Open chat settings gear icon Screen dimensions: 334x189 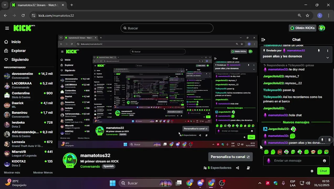312,171
